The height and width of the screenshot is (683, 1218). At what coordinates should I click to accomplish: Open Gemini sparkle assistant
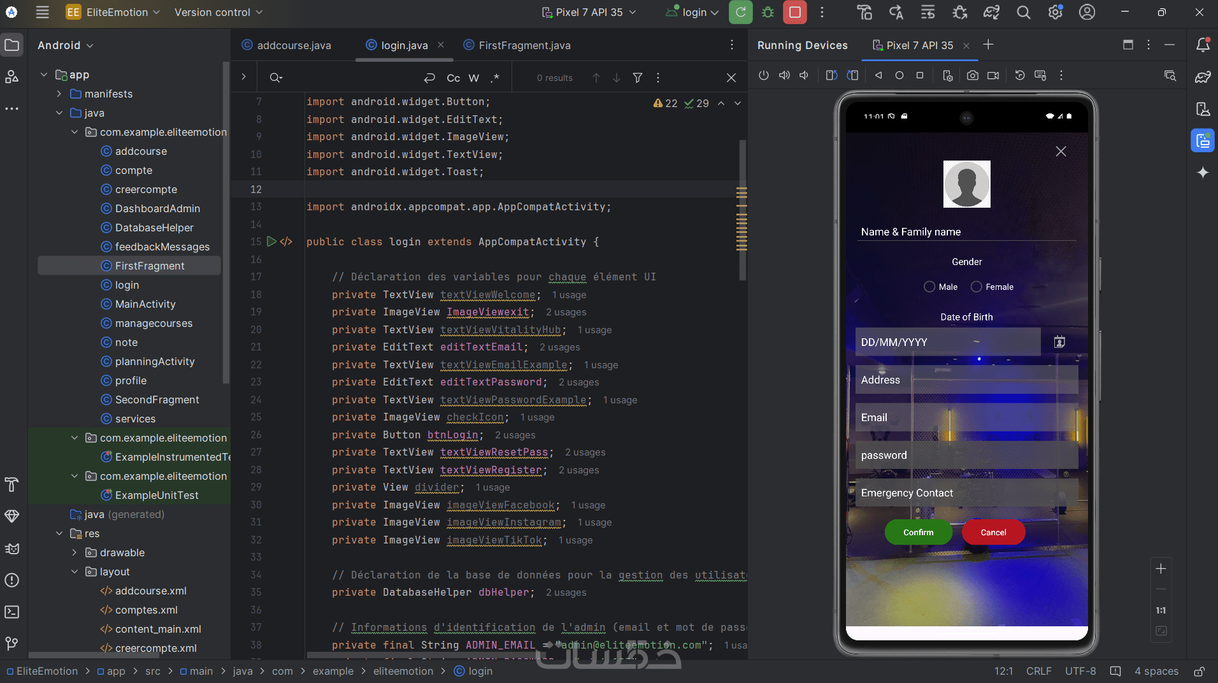click(x=1203, y=173)
